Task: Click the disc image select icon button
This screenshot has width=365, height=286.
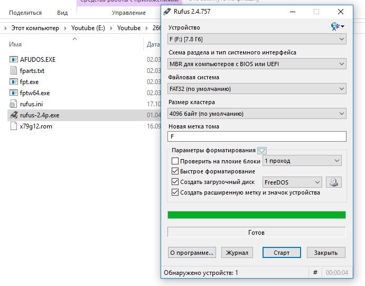Action: click(334, 182)
